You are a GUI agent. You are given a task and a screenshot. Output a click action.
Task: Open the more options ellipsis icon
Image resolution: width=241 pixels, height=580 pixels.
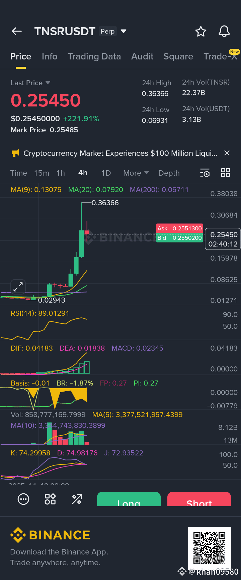pyautogui.click(x=23, y=499)
